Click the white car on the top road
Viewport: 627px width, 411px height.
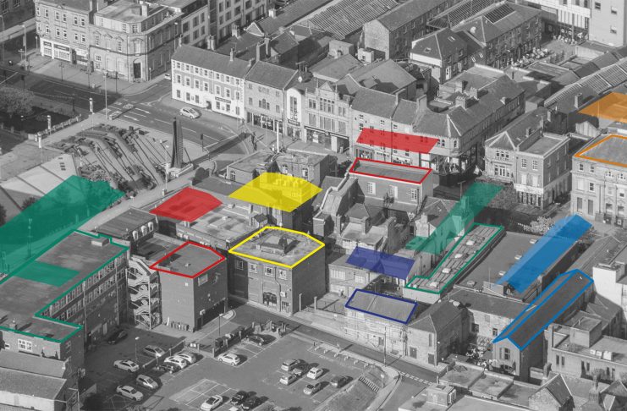pyautogui.click(x=190, y=112)
